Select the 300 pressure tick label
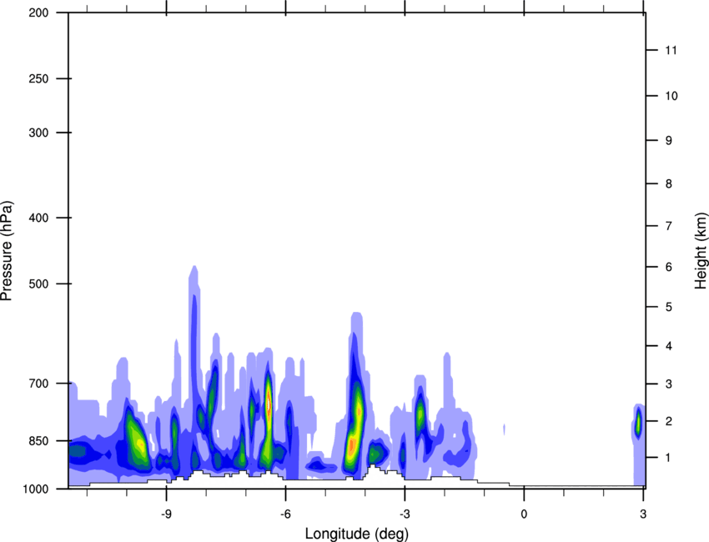Screen dimensions: 709x542 [x=38, y=133]
